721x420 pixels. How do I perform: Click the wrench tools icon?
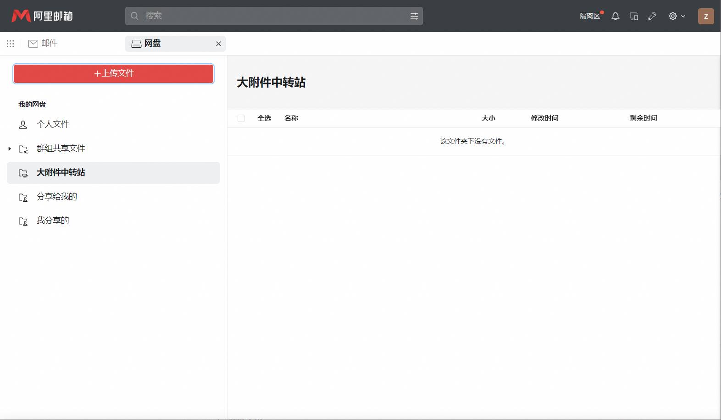pos(652,16)
